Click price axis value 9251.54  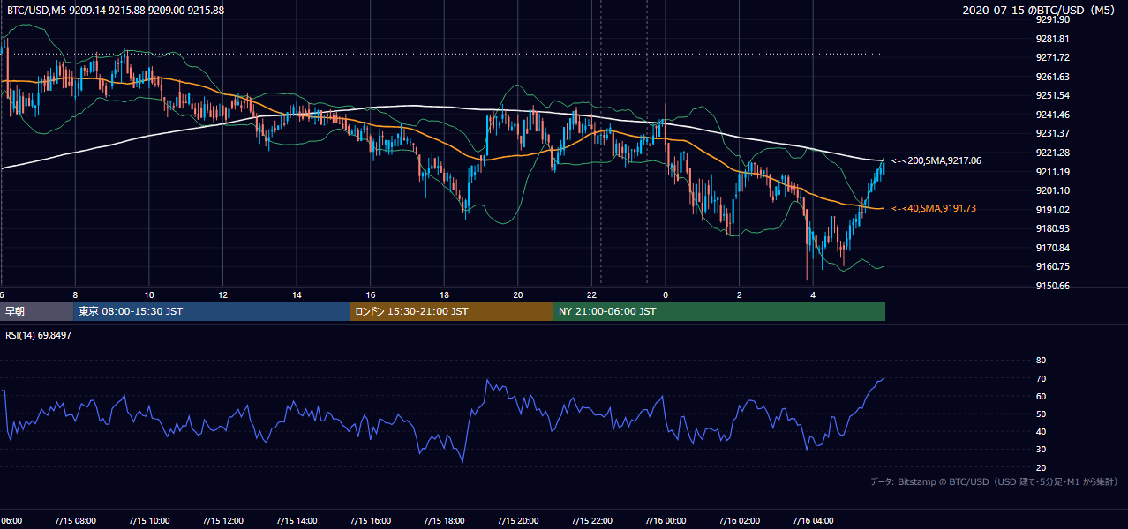(x=1052, y=95)
